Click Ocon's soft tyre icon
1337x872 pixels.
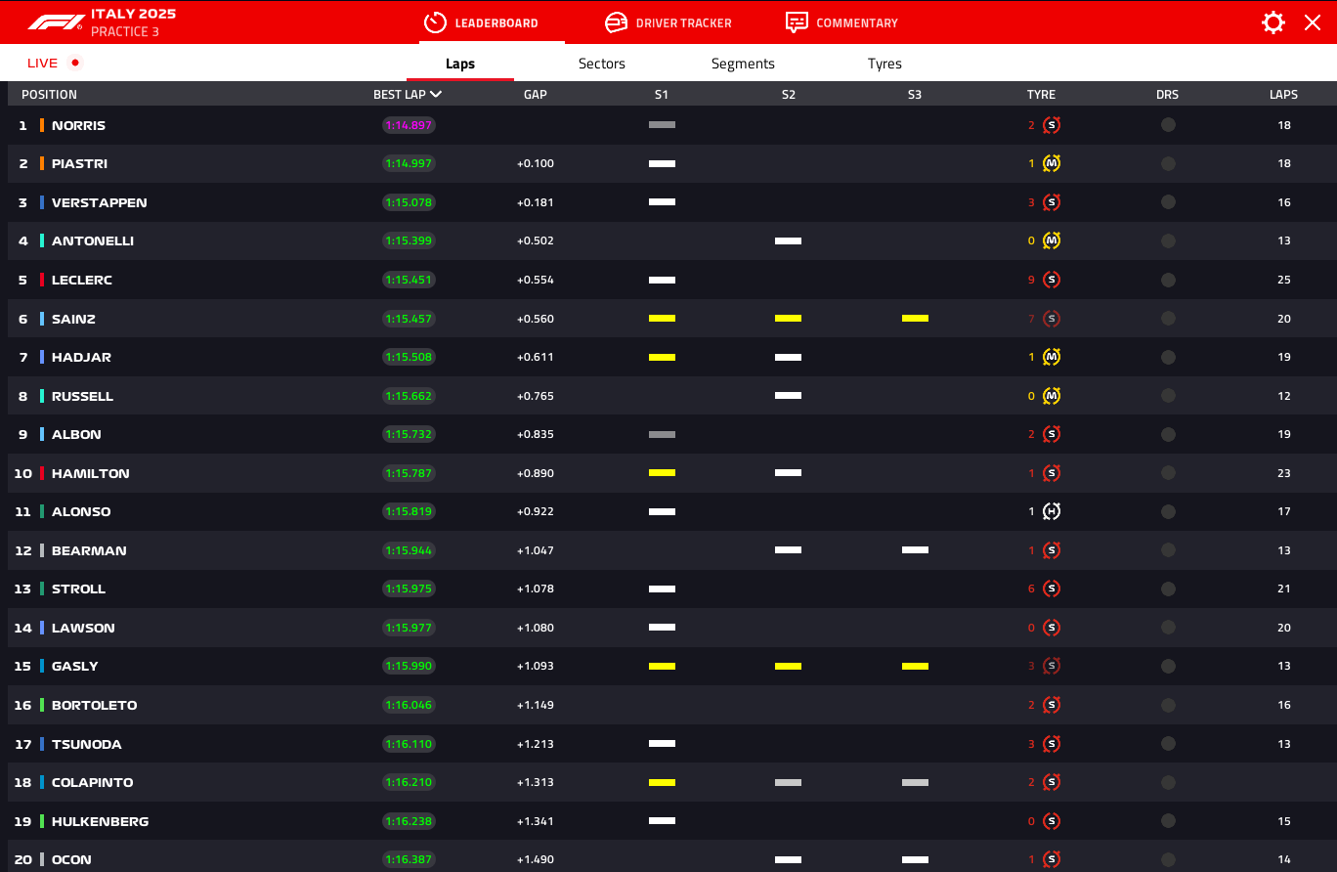point(1052,859)
